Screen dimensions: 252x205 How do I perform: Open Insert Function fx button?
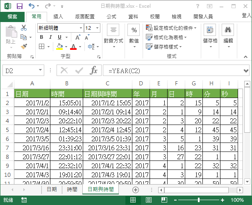tap(94, 70)
